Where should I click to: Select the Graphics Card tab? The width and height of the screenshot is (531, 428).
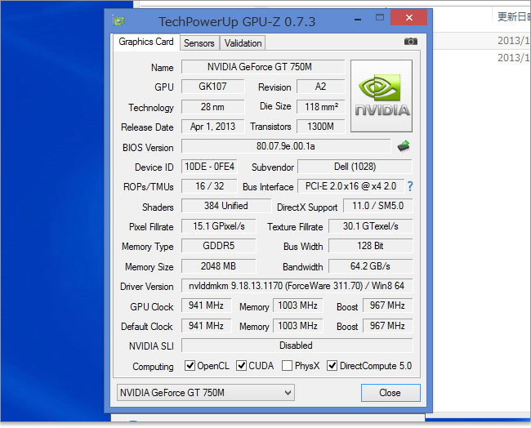pos(146,42)
